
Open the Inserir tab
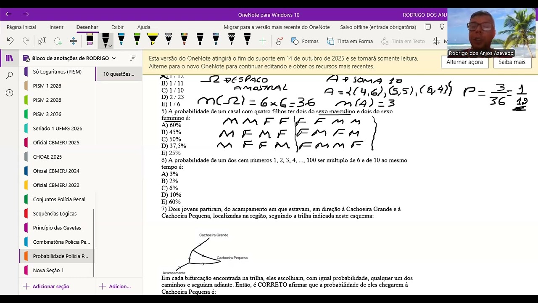tap(56, 27)
